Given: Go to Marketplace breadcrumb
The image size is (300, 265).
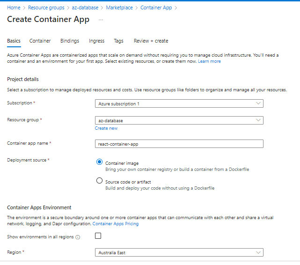Looking at the screenshot, I should (x=119, y=7).
